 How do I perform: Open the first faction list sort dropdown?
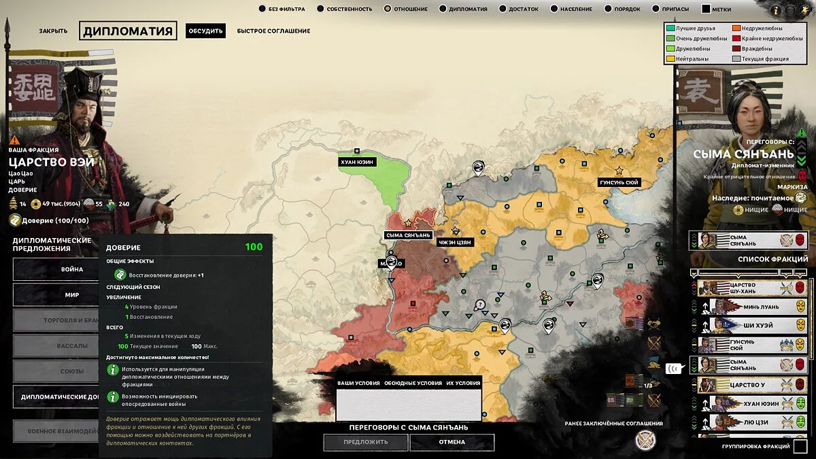tap(694, 273)
